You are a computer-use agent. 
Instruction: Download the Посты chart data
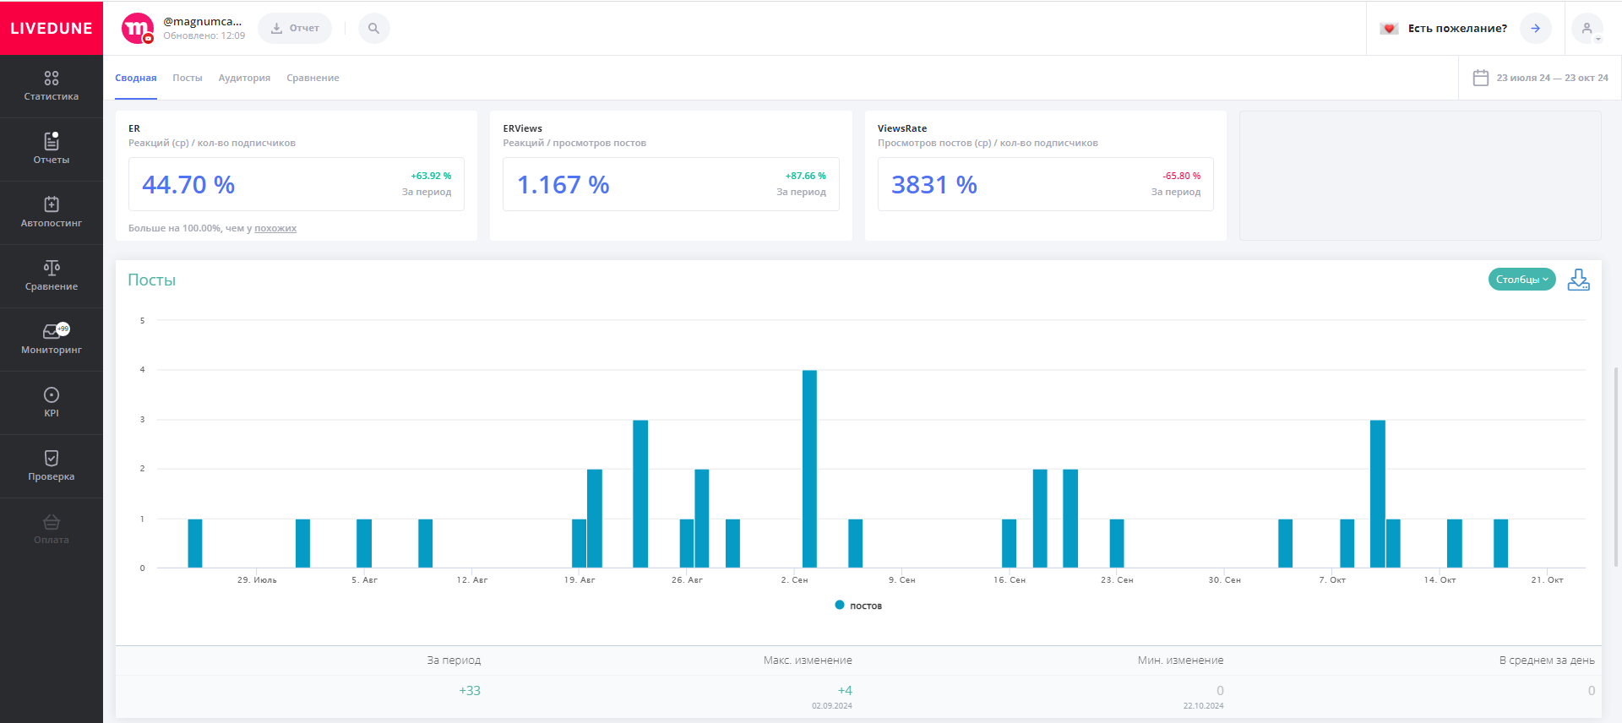[x=1578, y=280]
